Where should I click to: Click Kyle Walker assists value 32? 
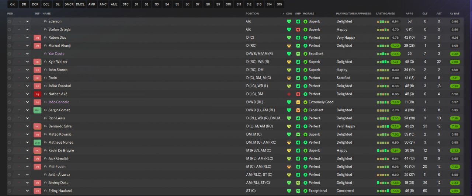point(439,62)
